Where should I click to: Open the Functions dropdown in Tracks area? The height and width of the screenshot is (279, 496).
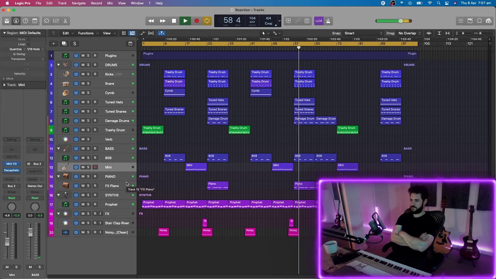tap(88, 33)
